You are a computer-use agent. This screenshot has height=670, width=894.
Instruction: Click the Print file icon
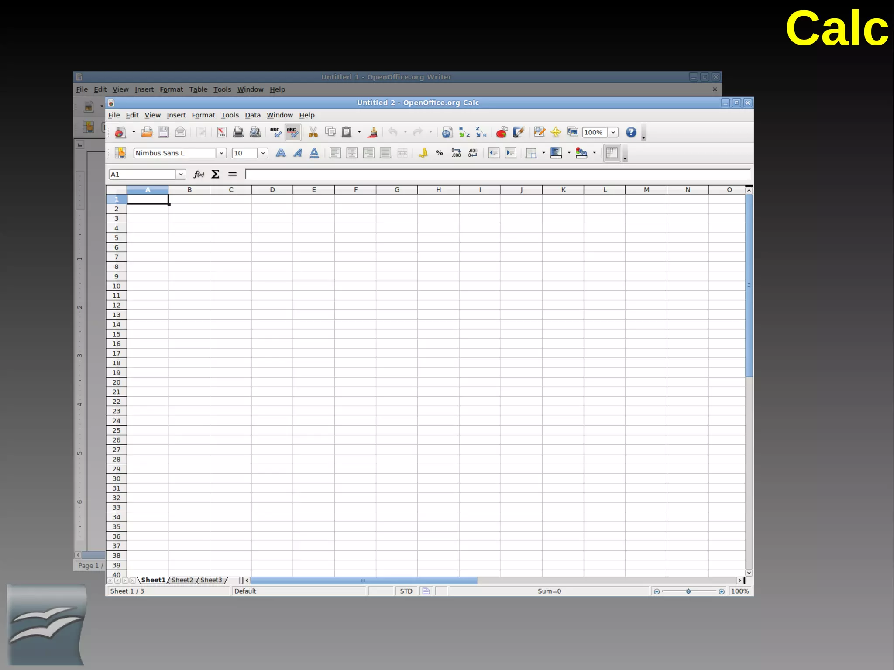tap(238, 132)
